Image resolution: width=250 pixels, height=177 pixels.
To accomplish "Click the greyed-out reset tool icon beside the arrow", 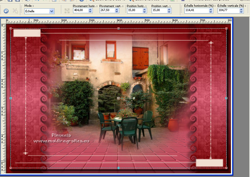I will (15, 11).
